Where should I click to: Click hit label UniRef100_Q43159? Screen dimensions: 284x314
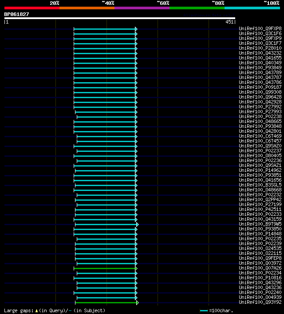click(x=260, y=219)
